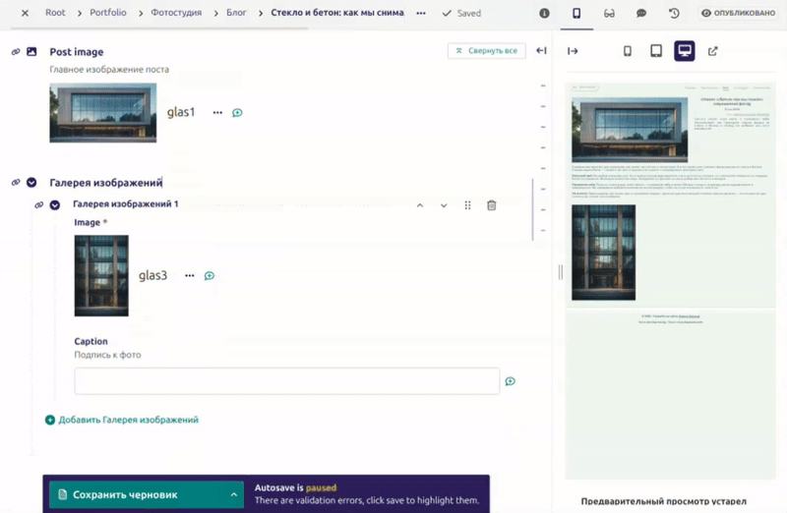787x513 pixels.
Task: Collapse the Галерея изображений 1 item
Action: pyautogui.click(x=55, y=204)
